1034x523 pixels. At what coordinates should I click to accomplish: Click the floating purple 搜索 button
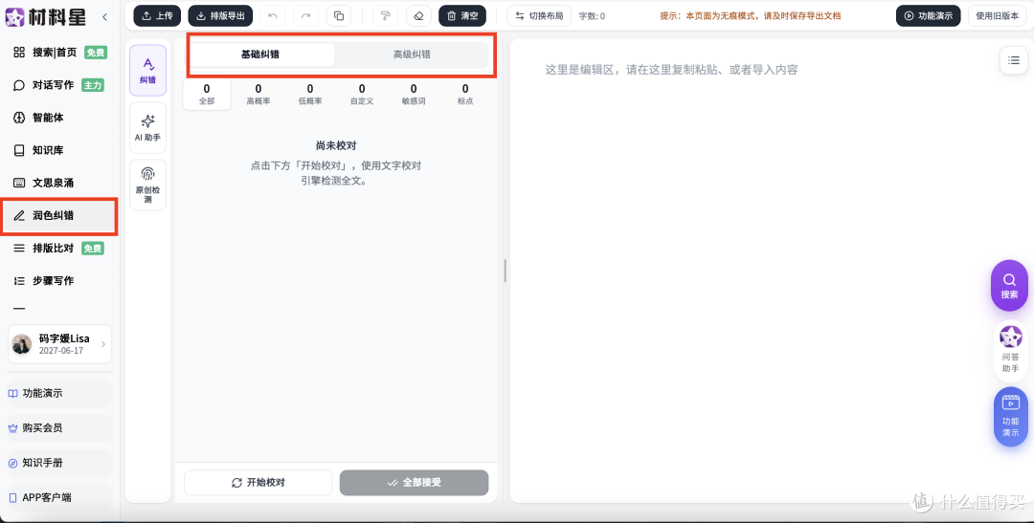[1010, 286]
